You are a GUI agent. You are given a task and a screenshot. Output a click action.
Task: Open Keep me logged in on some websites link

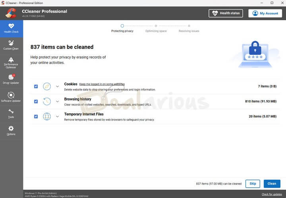click(102, 84)
